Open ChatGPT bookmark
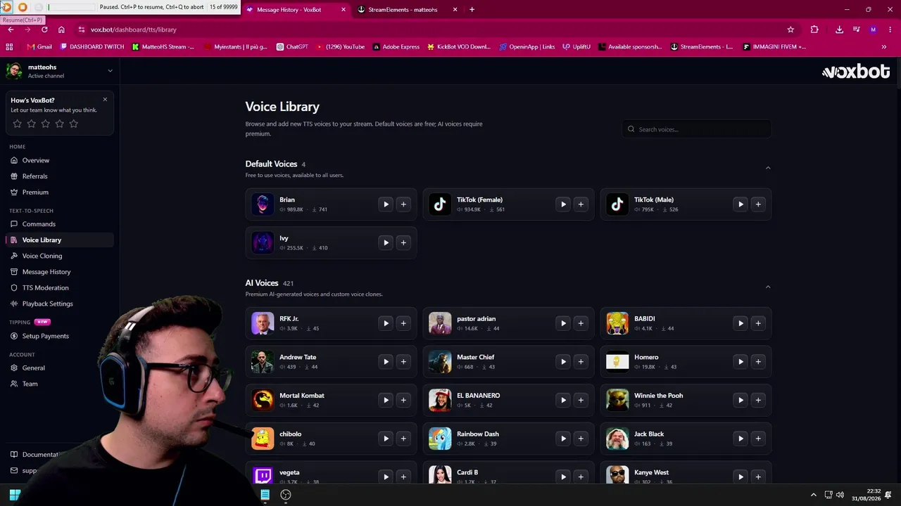This screenshot has height=506, width=901. (x=292, y=47)
